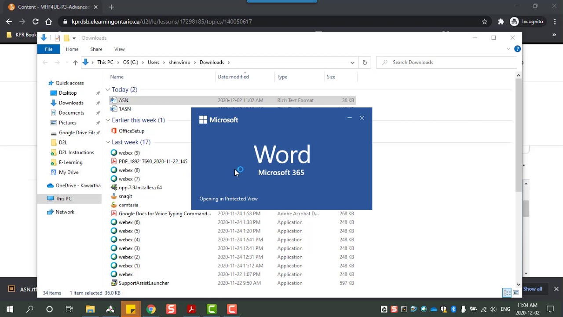Open the File tab in File Explorer

[48, 49]
